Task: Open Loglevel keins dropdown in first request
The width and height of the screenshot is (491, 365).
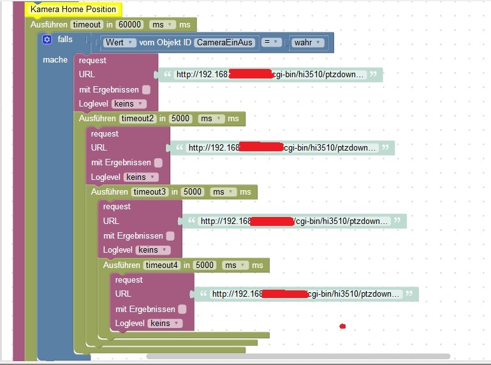Action: 129,104
